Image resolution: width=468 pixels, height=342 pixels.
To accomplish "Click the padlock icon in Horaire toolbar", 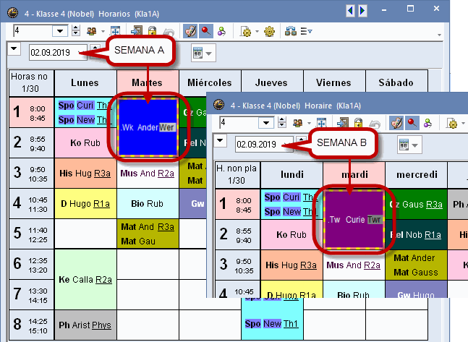I will (358, 123).
